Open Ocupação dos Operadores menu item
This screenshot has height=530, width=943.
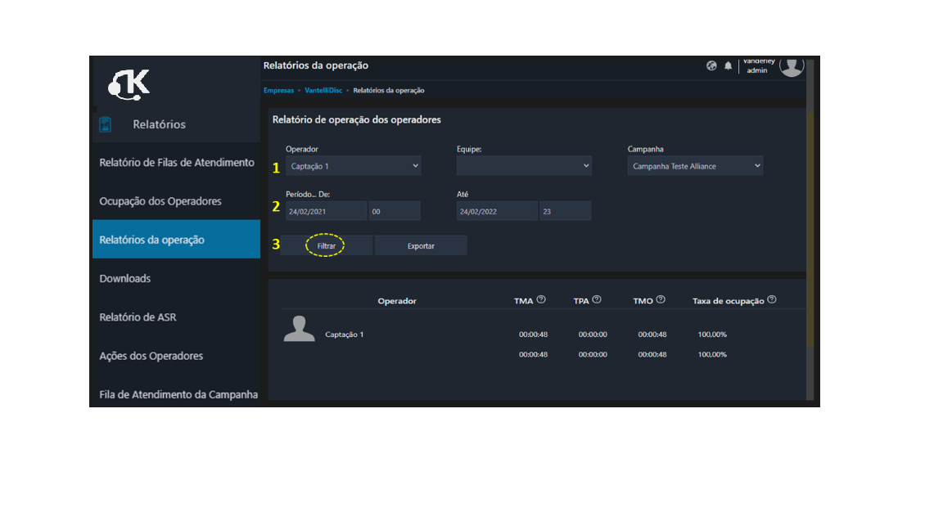coord(176,200)
